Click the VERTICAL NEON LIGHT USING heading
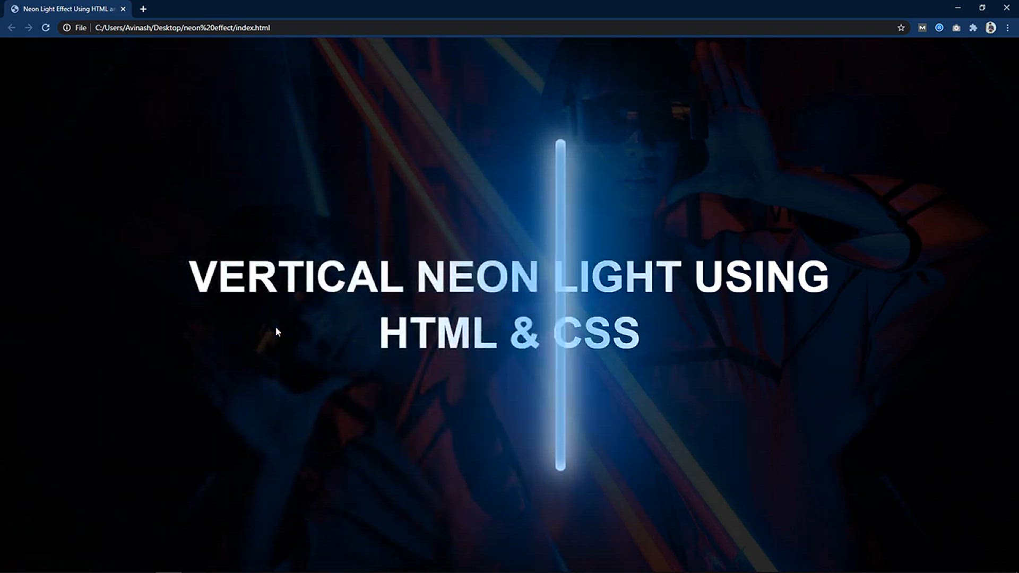 pos(508,276)
